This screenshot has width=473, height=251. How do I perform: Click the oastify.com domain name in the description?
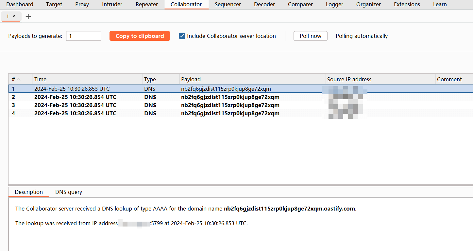click(289, 209)
